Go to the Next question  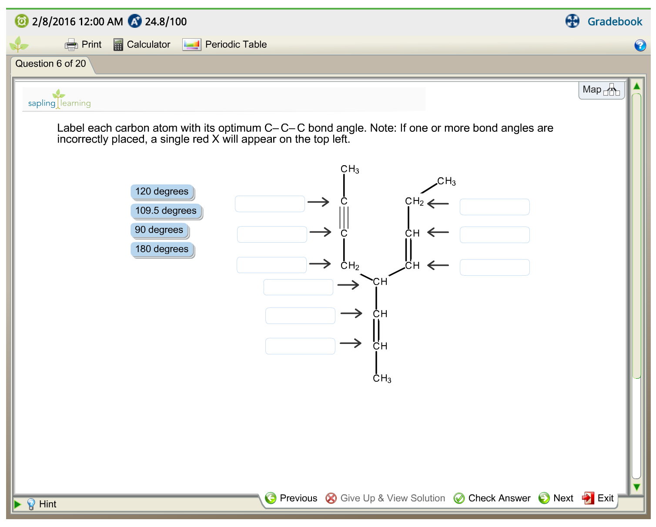(556, 498)
